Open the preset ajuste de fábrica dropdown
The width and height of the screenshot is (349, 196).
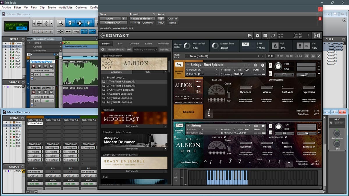tap(142, 19)
